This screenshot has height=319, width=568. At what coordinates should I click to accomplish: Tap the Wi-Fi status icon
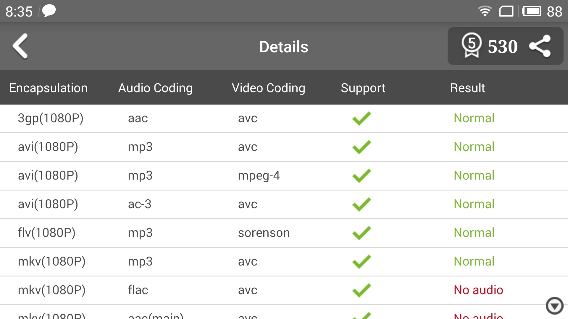[485, 11]
